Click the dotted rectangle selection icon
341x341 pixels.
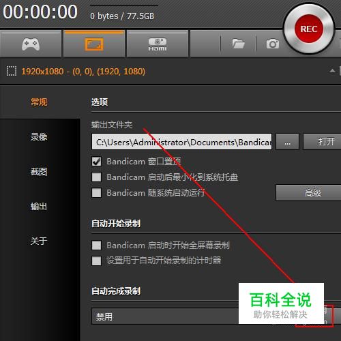tap(12, 71)
